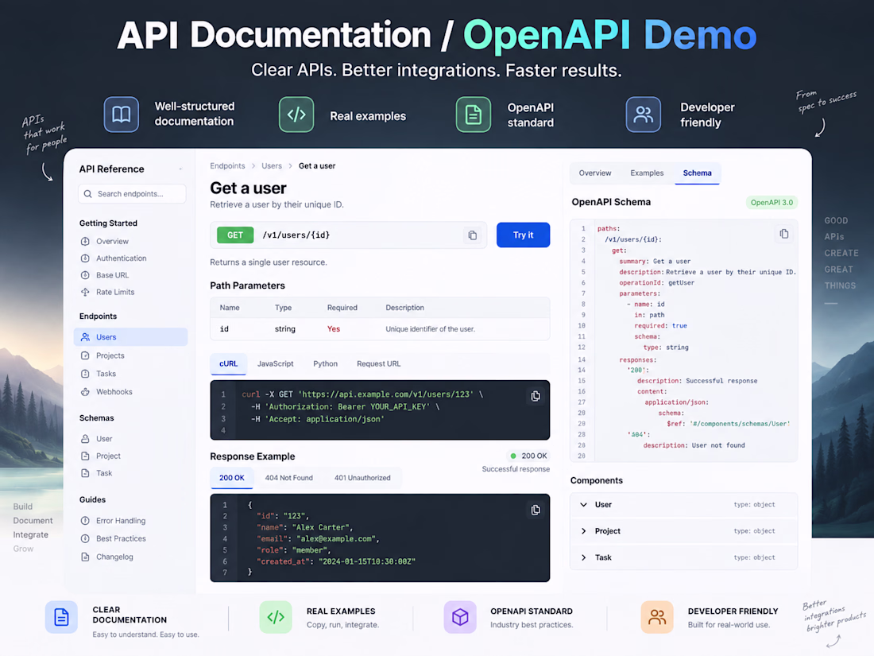The height and width of the screenshot is (656, 874).
Task: Click the people icon beside Developer friendly
Action: pos(643,115)
